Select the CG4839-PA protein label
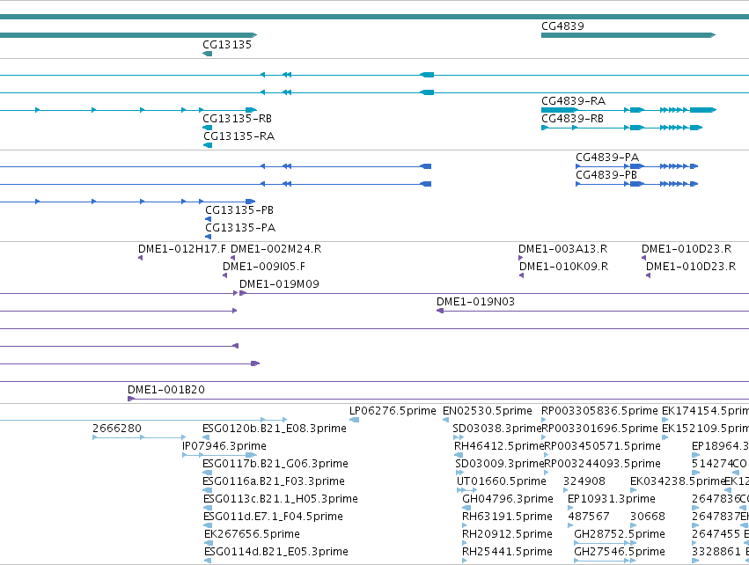Image resolution: width=749 pixels, height=565 pixels. (x=607, y=158)
